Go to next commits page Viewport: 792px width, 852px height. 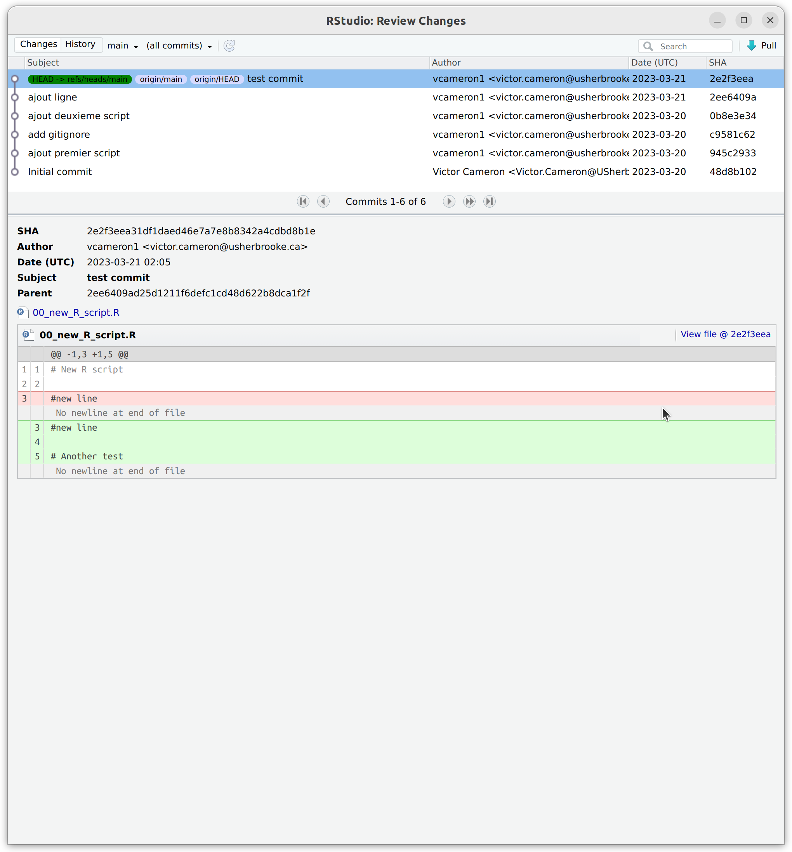coord(449,201)
